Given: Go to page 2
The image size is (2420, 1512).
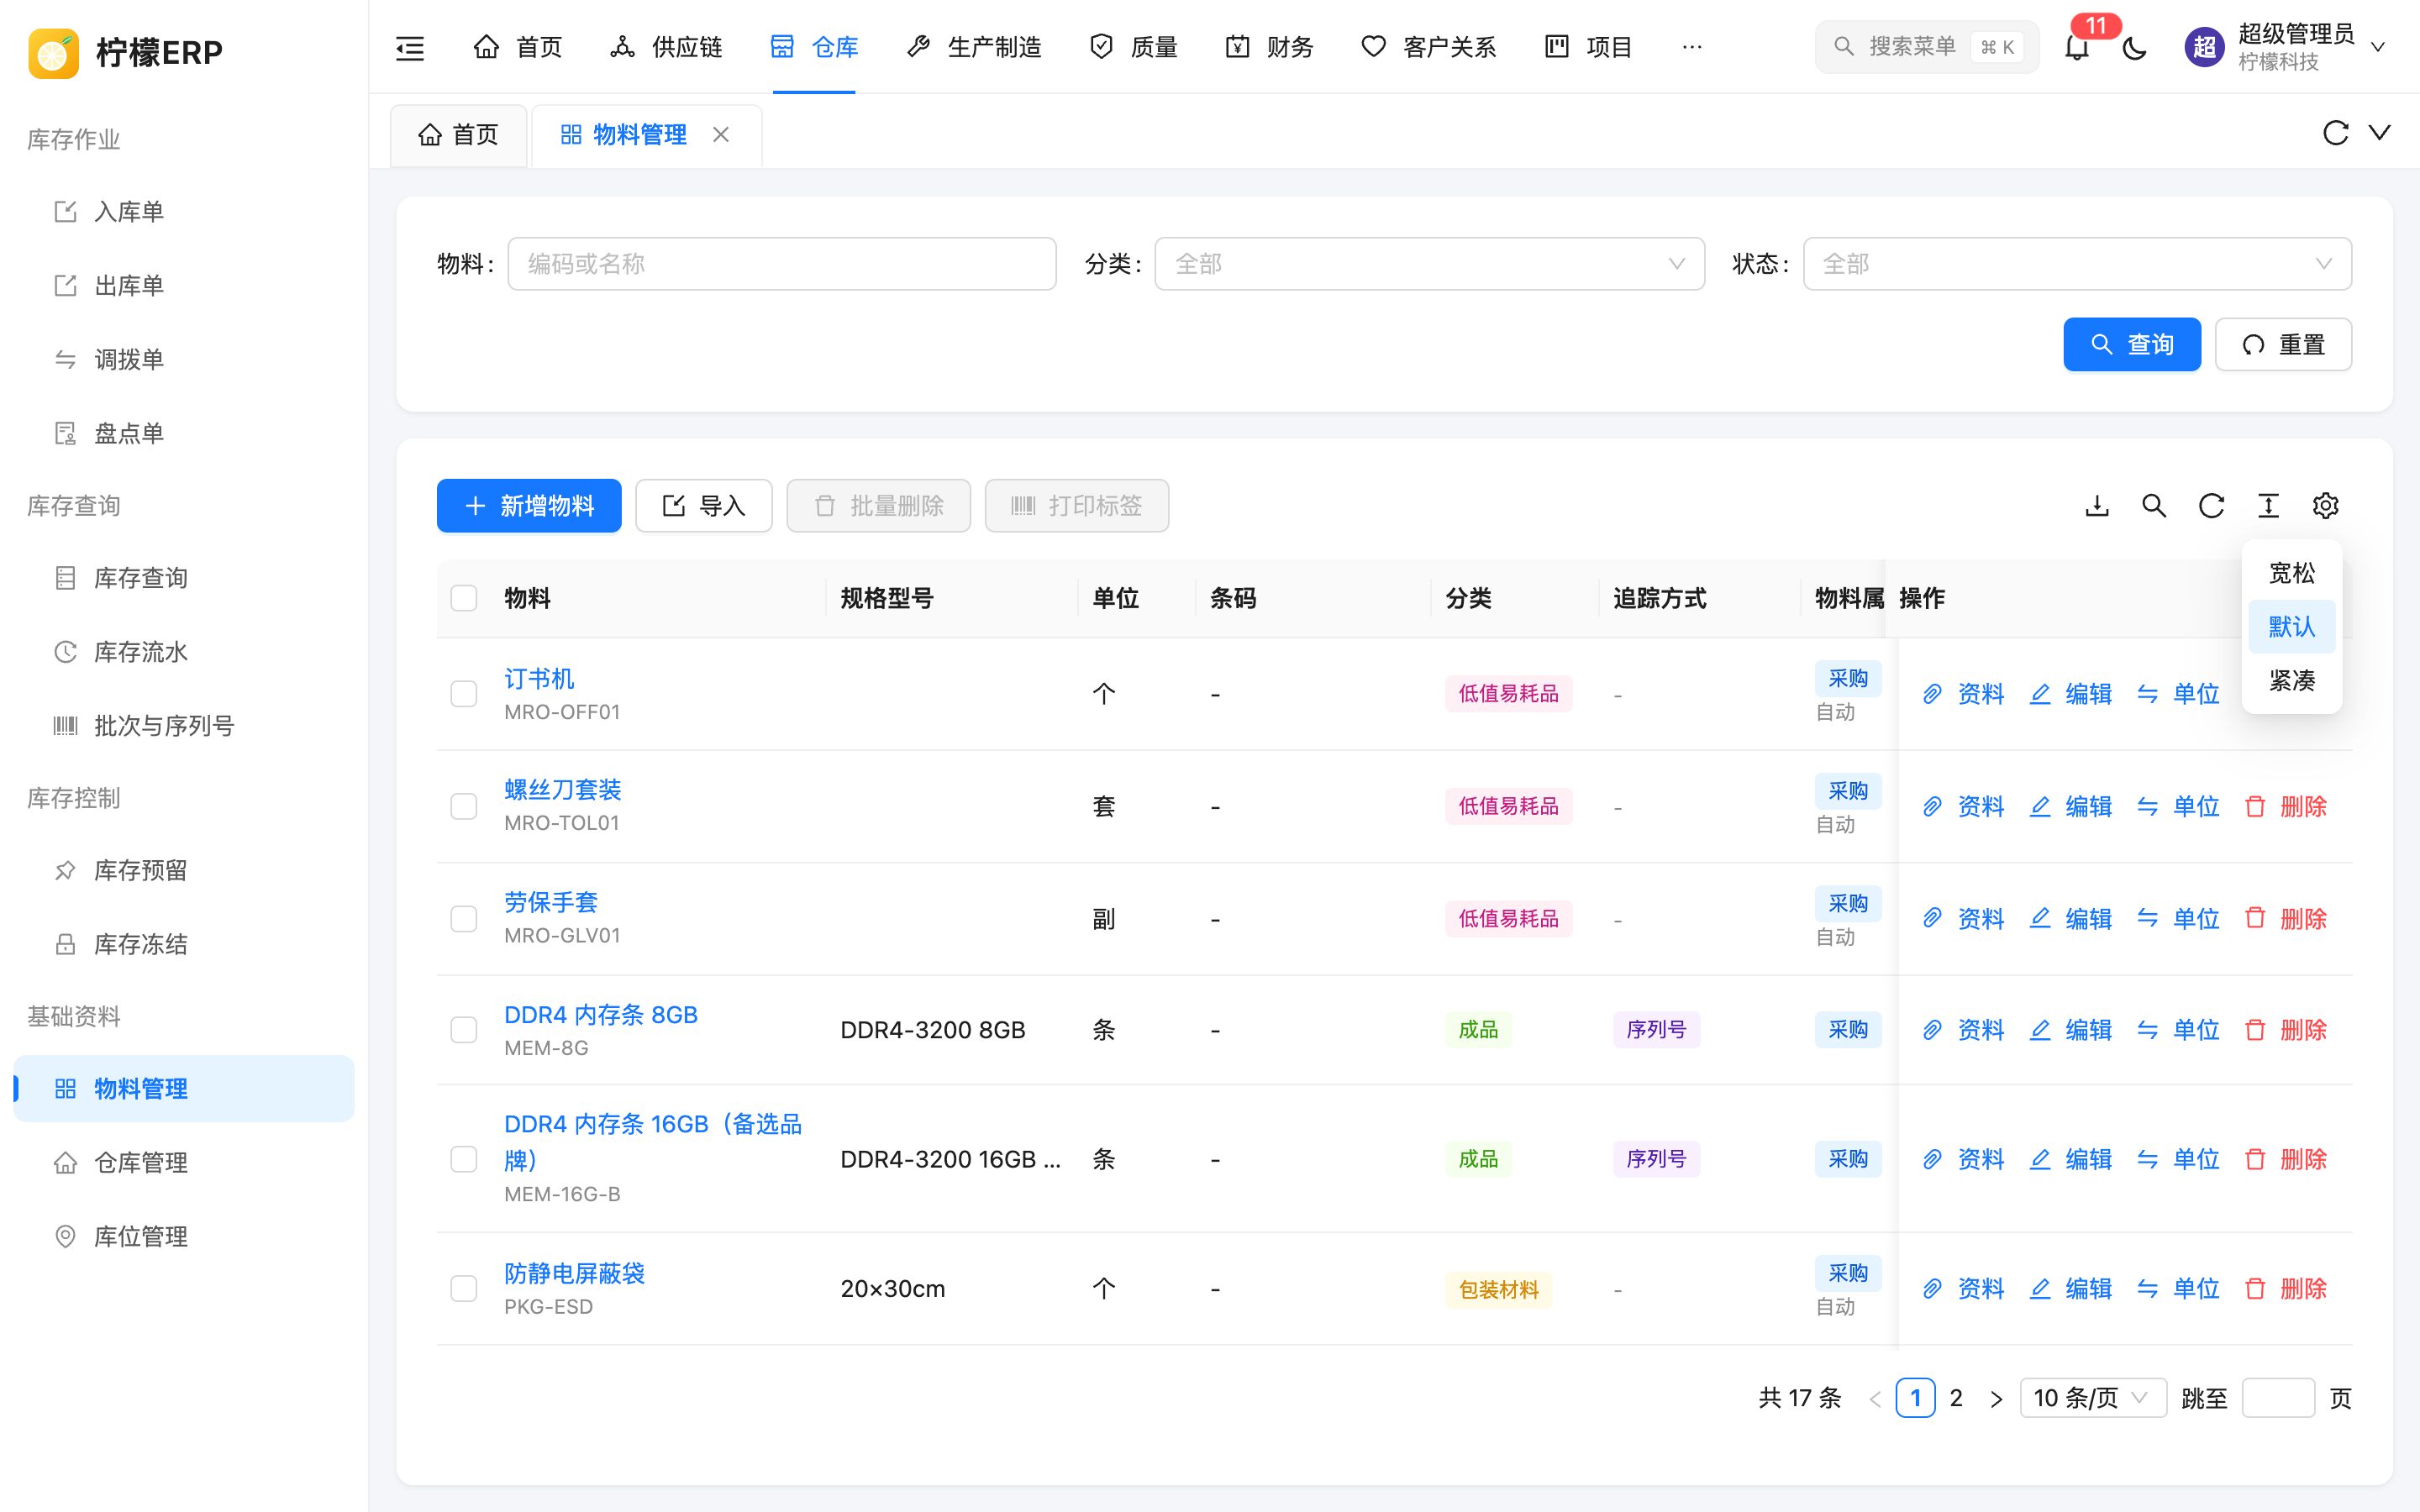Looking at the screenshot, I should [x=1956, y=1398].
